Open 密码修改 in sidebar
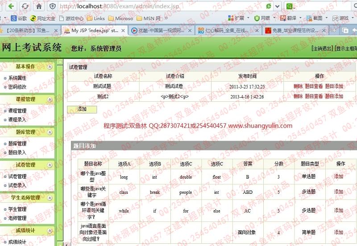Screen dimensions: 357x246 point(17,87)
